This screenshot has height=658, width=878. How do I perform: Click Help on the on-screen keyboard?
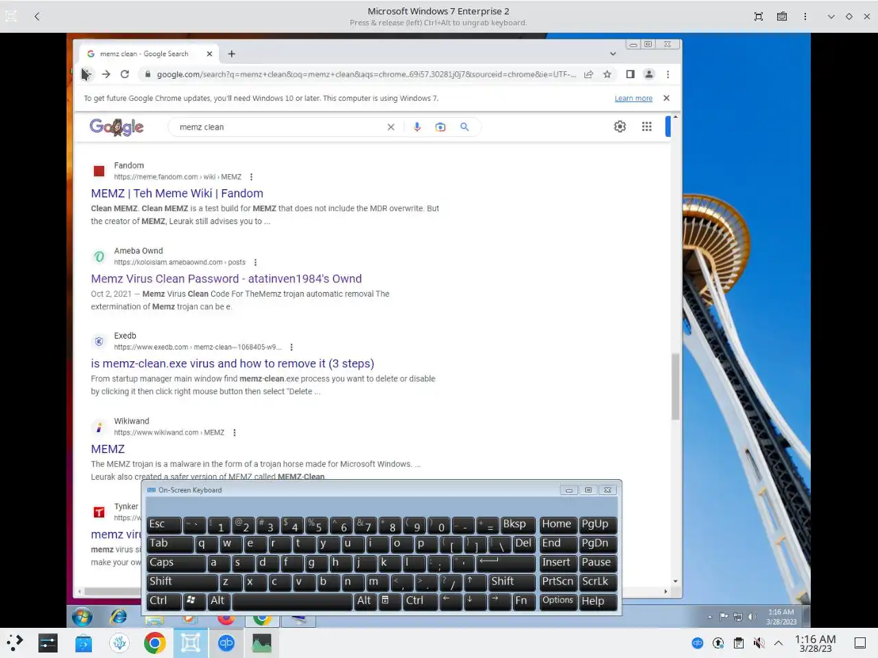pos(598,601)
